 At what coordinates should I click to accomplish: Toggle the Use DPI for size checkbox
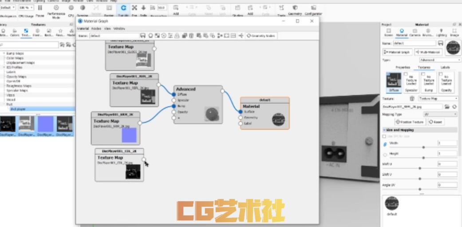click(x=384, y=137)
